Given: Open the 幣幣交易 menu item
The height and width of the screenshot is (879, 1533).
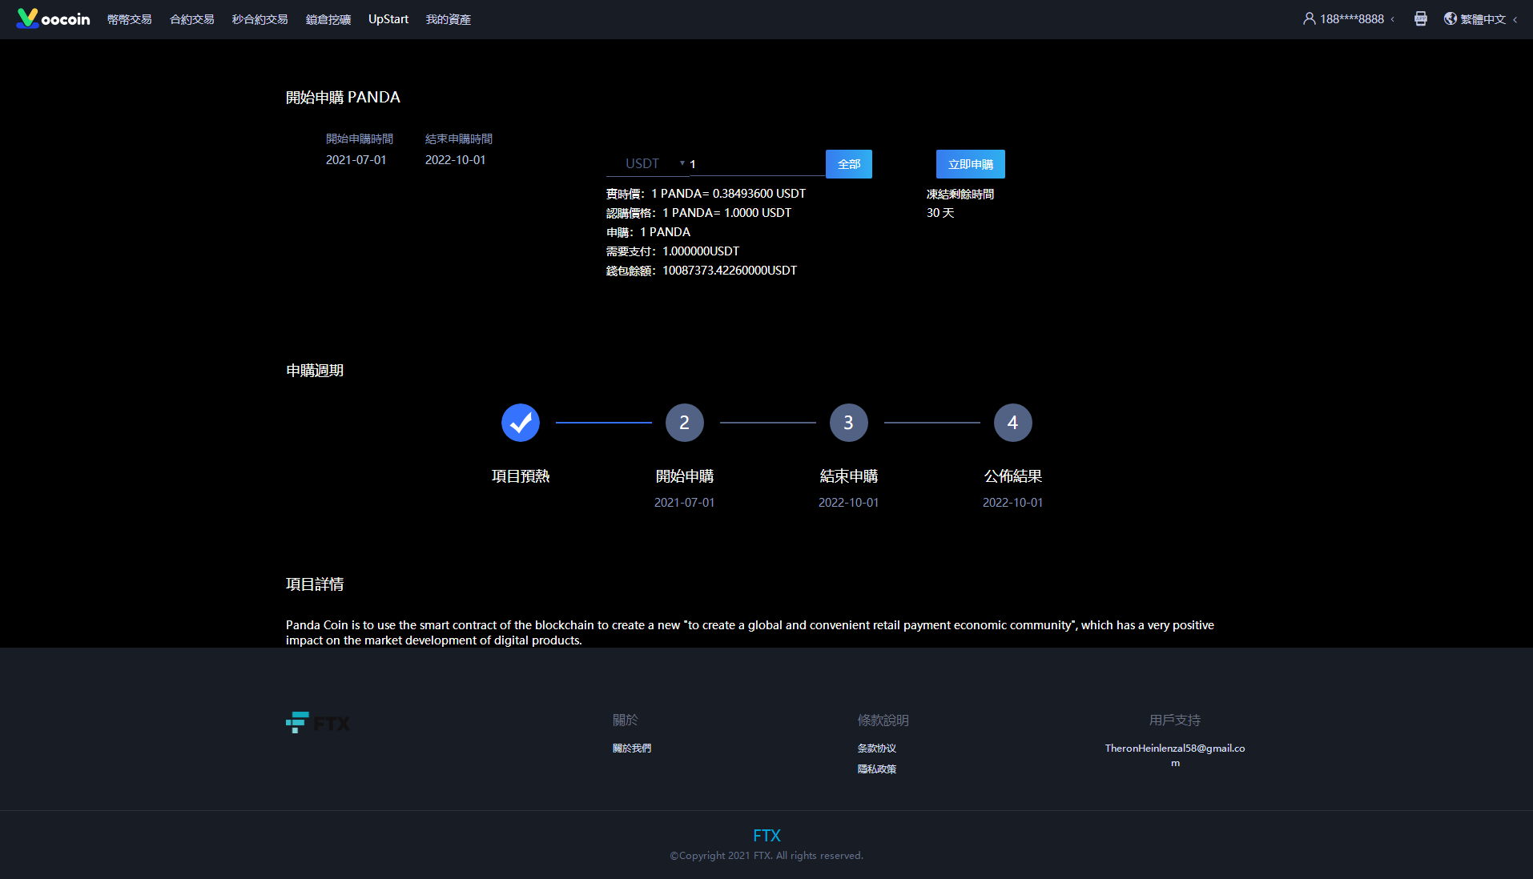Looking at the screenshot, I should (130, 19).
